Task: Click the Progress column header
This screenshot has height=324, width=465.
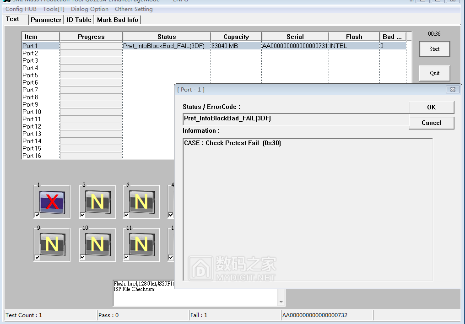Action: [91, 37]
